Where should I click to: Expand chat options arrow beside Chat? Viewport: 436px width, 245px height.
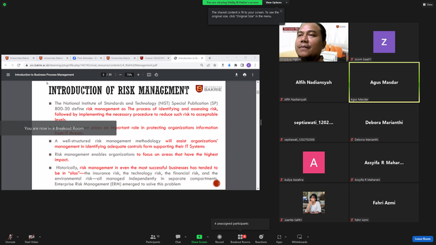click(185, 237)
